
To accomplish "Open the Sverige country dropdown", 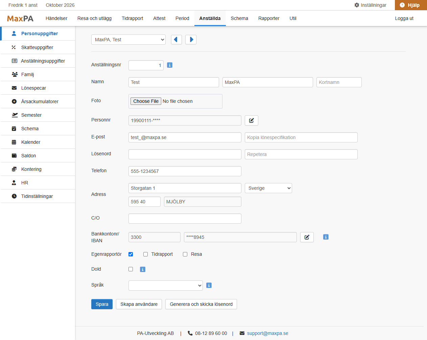I will pos(268,188).
